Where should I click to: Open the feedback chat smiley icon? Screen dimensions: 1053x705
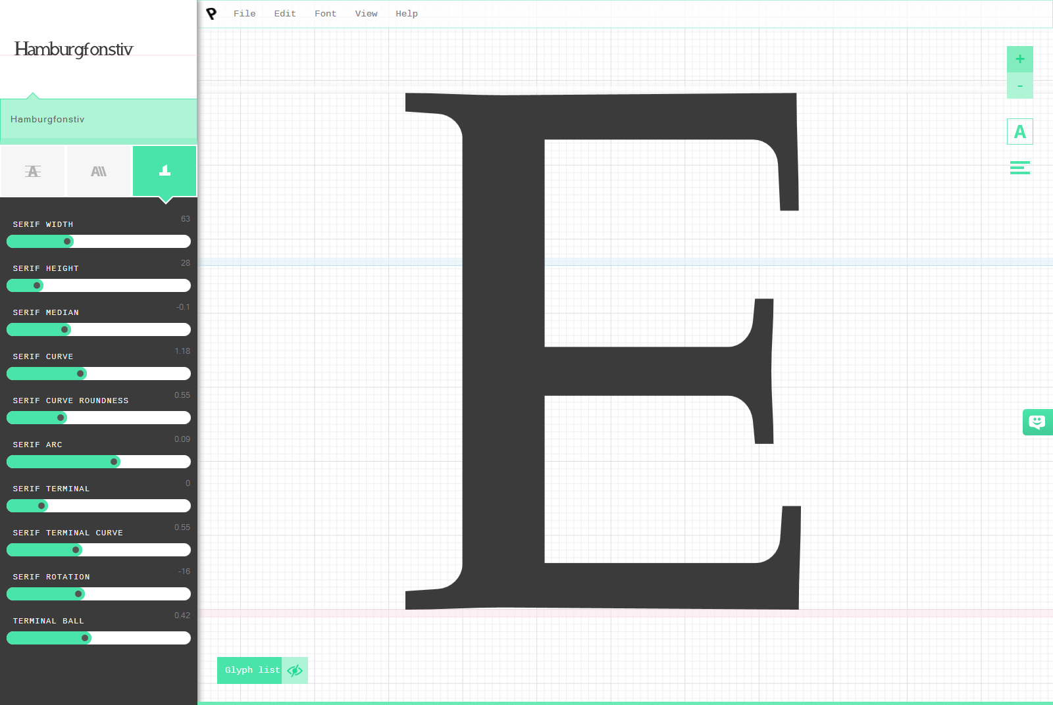[x=1037, y=422]
